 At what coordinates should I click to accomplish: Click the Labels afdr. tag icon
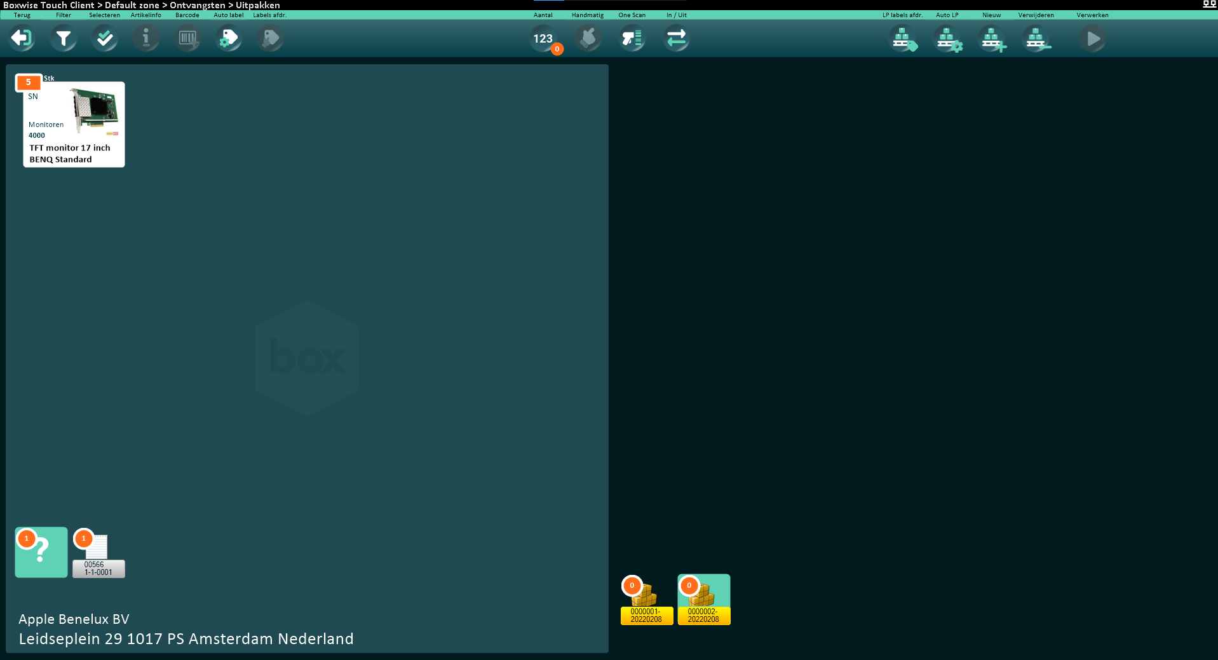270,39
